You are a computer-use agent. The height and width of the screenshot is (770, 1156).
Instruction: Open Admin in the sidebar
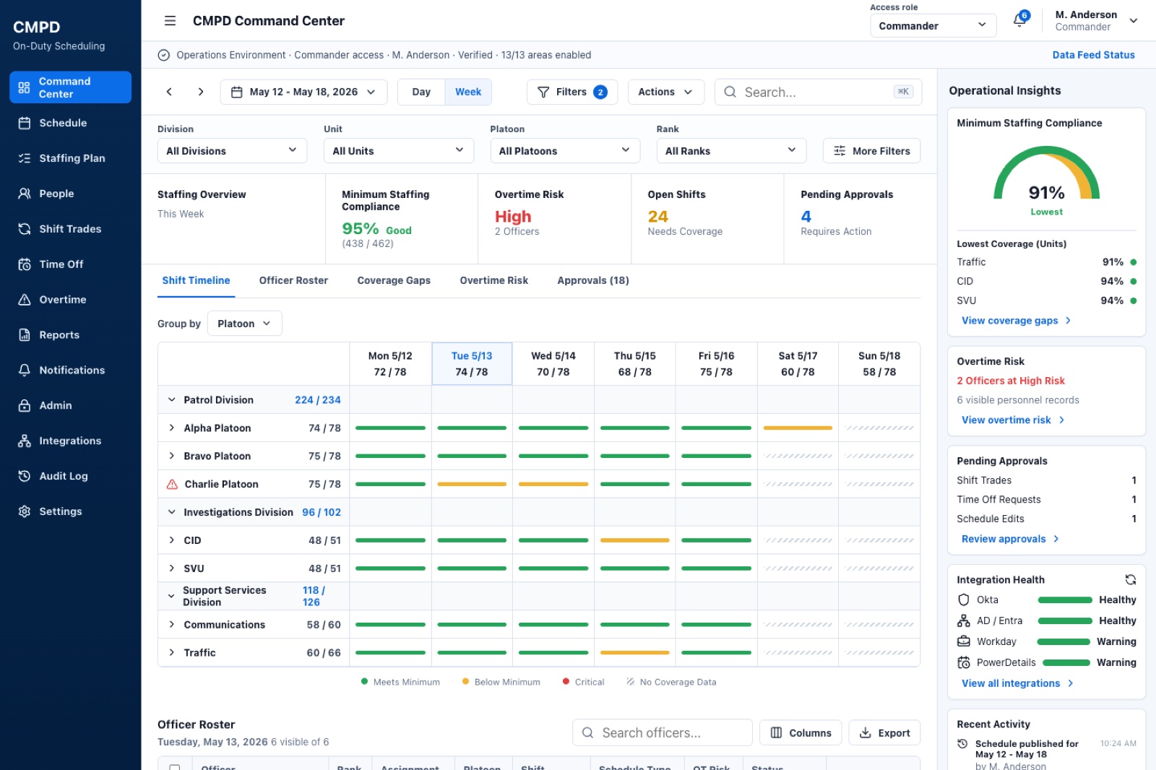click(x=70, y=405)
